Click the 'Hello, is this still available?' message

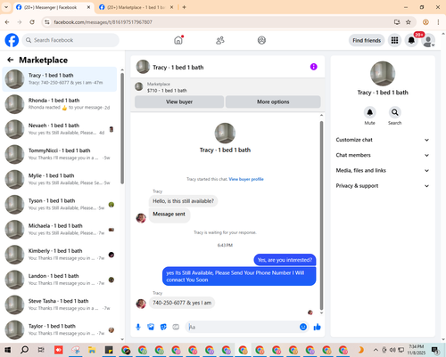(x=183, y=201)
